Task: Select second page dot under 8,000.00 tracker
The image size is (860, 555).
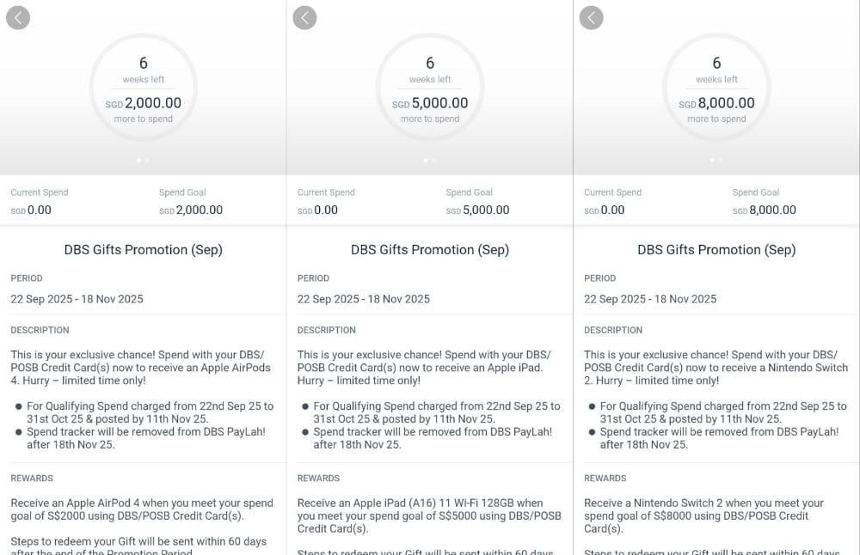Action: click(721, 160)
